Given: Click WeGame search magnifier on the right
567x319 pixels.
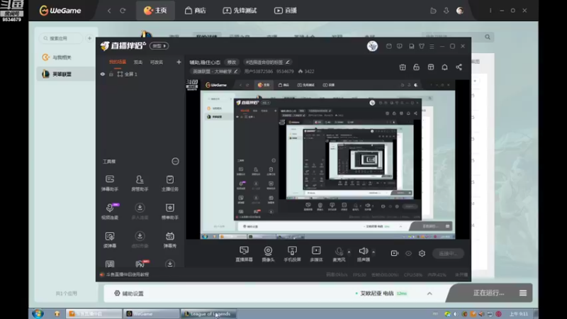Looking at the screenshot, I should (x=488, y=37).
